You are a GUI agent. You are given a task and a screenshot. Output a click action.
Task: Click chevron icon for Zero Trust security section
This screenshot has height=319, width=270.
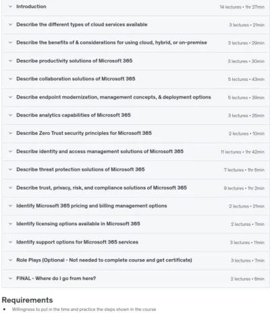pyautogui.click(x=10, y=133)
